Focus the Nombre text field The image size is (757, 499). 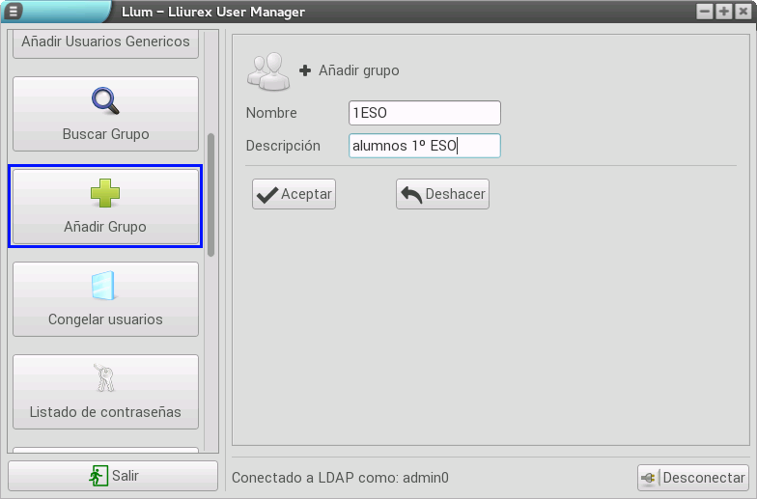424,113
